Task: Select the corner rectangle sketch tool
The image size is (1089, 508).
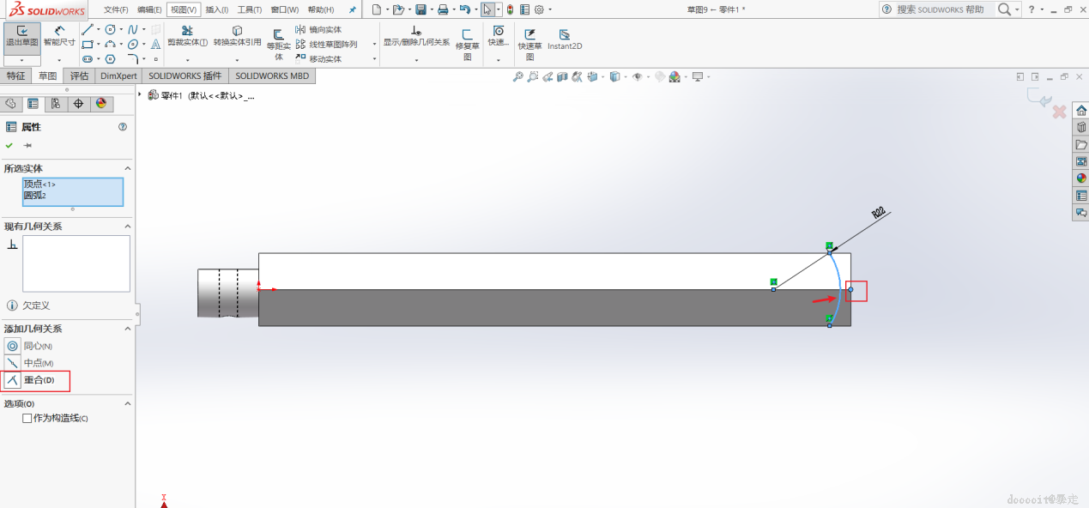Action: 87,45
